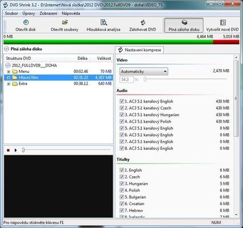Select the Extra row in DVD structure
Image resolution: width=243 pixels, height=228 pixels.
[x=58, y=84]
